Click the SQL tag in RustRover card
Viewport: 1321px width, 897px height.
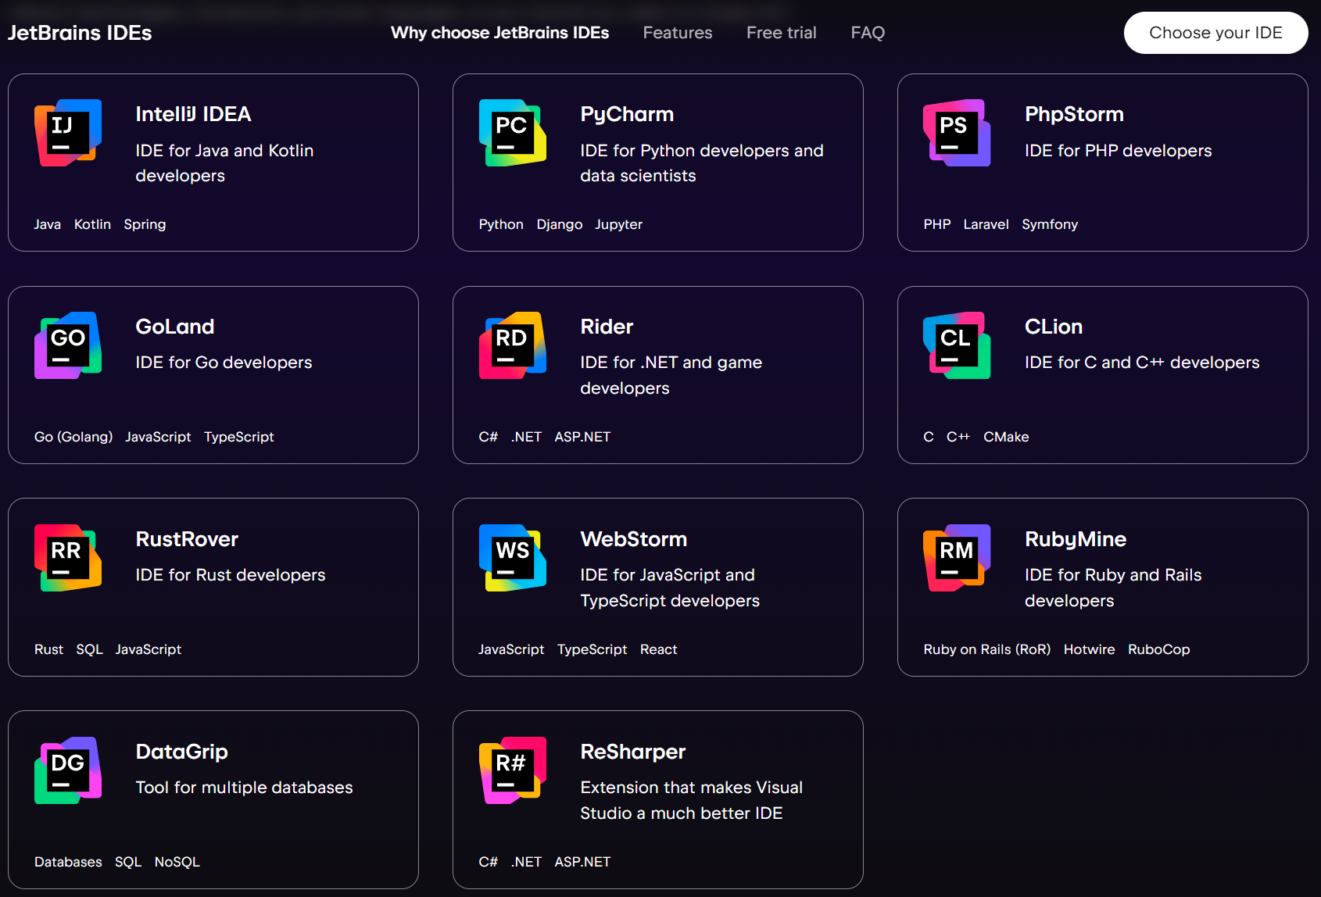[x=90, y=649]
